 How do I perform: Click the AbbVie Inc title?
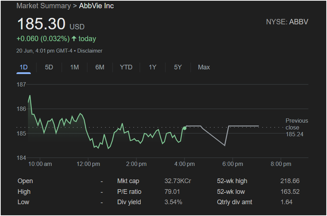[96, 6]
